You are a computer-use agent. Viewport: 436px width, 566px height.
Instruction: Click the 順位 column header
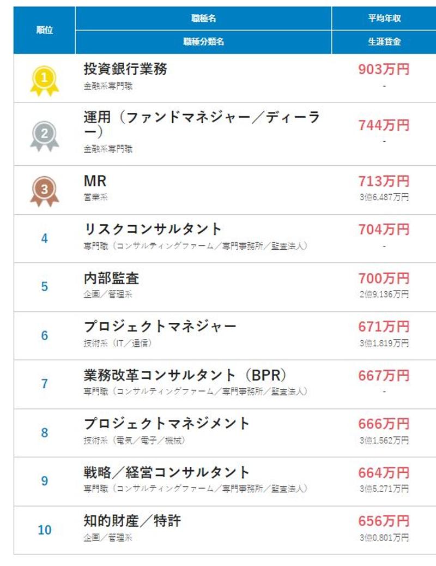coord(44,31)
